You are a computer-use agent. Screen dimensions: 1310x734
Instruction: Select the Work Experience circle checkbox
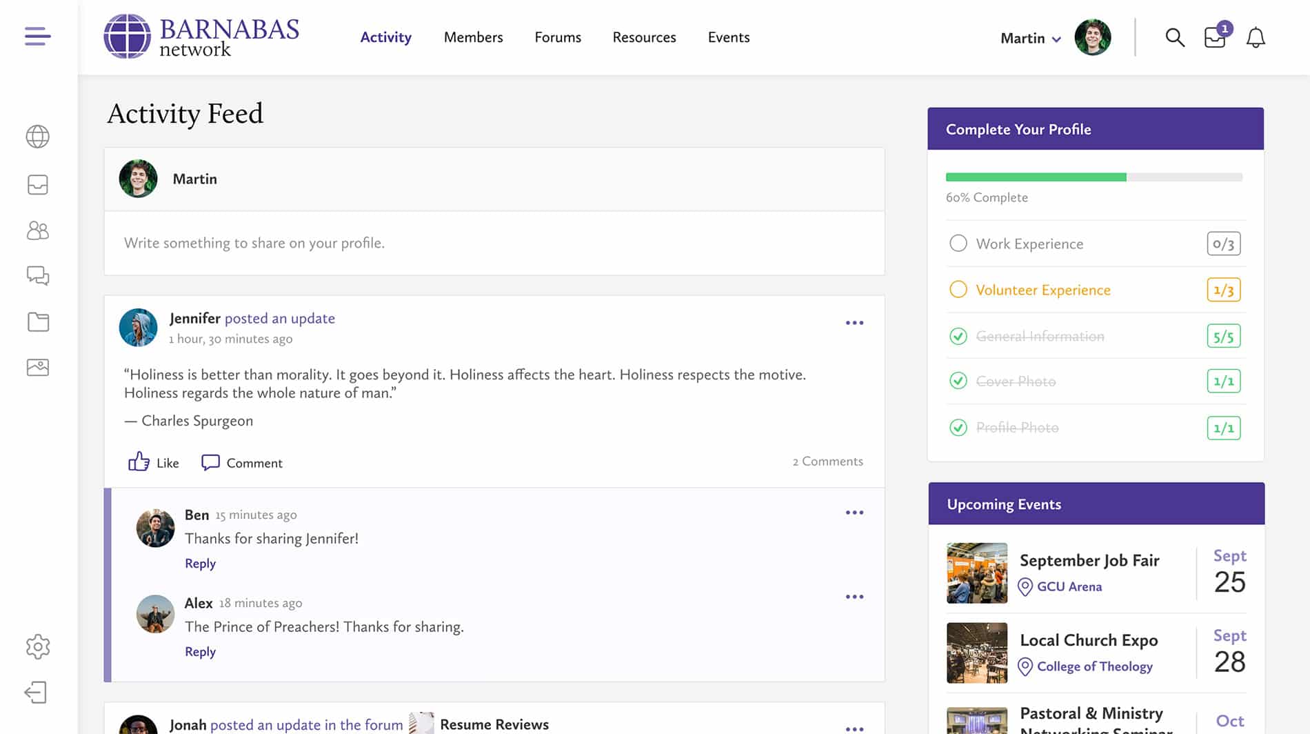(958, 244)
